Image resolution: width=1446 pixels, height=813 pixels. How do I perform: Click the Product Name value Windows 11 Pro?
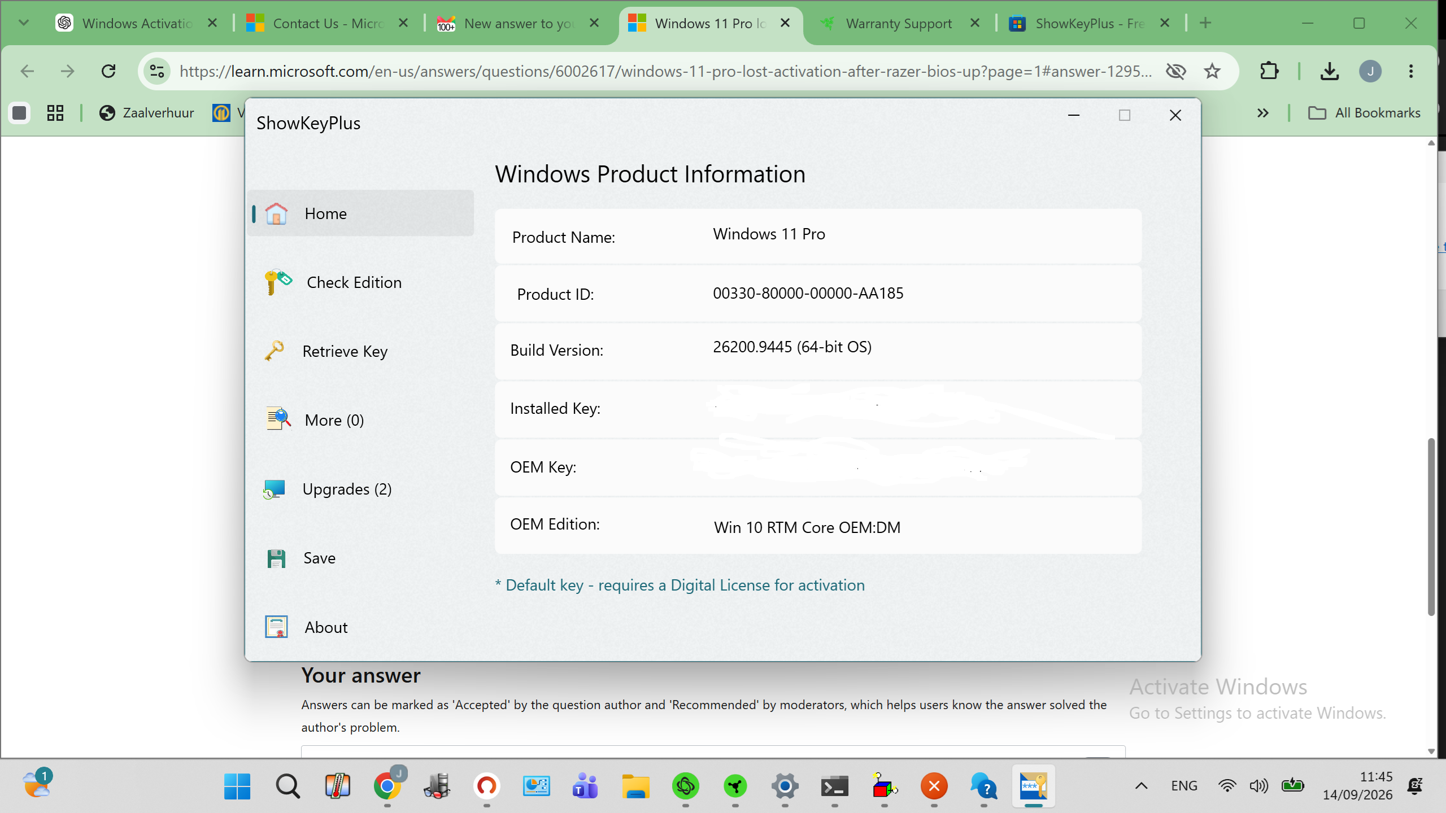point(769,234)
